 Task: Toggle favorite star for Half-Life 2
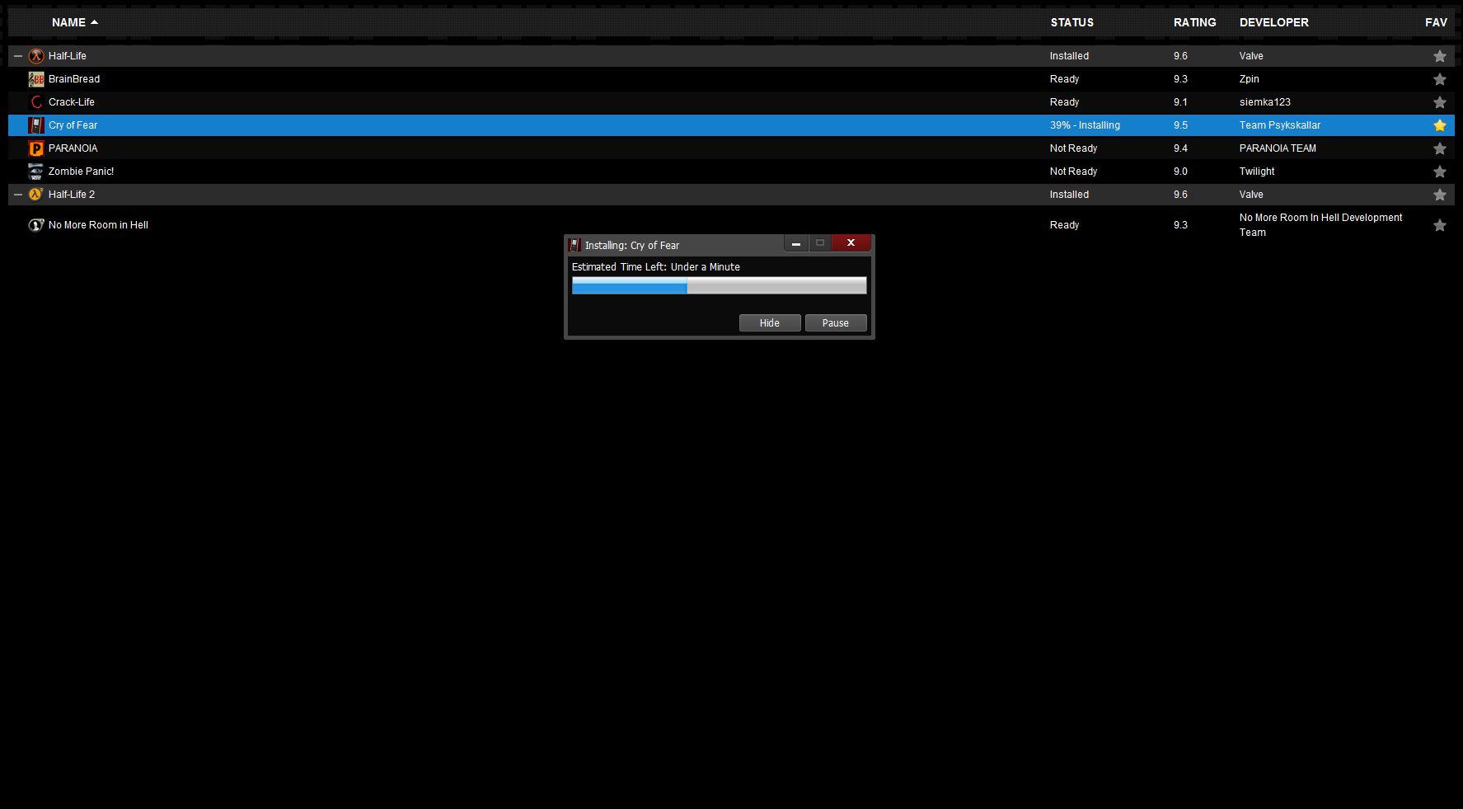[x=1440, y=195]
